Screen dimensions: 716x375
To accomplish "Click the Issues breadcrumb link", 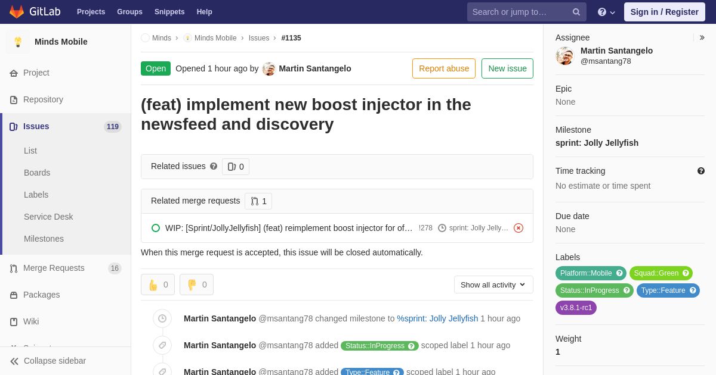I will coord(259,38).
